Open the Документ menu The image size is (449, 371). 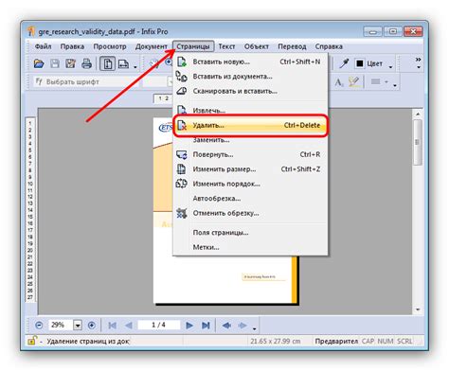click(x=152, y=46)
